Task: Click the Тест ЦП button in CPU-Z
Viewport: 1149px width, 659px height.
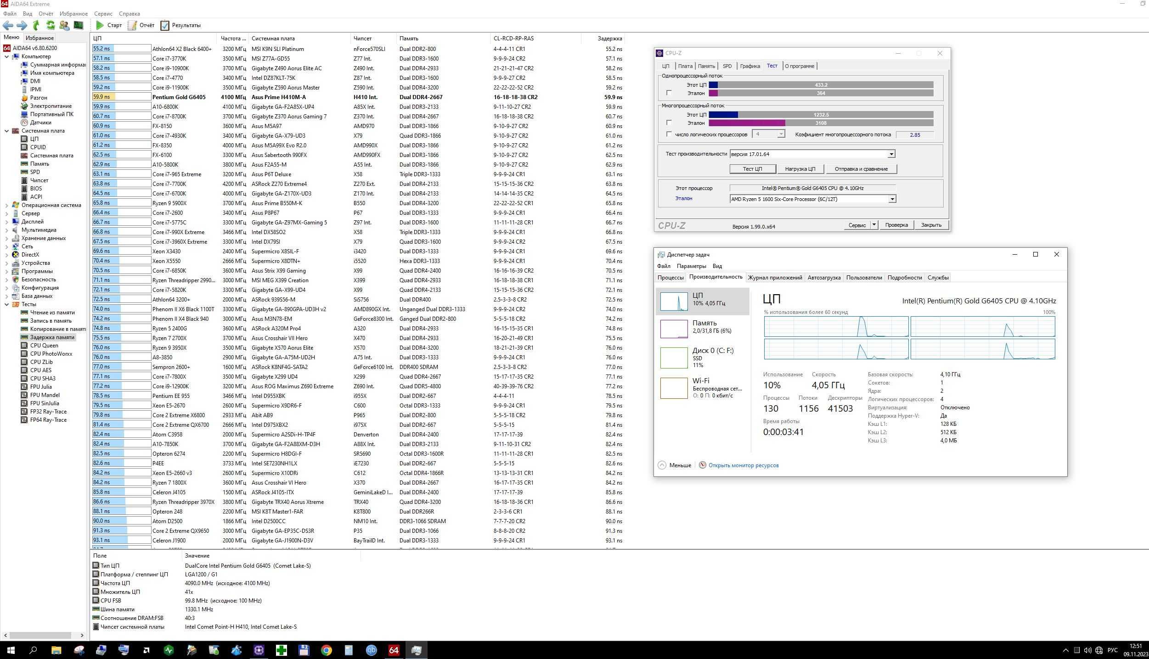Action: [752, 169]
